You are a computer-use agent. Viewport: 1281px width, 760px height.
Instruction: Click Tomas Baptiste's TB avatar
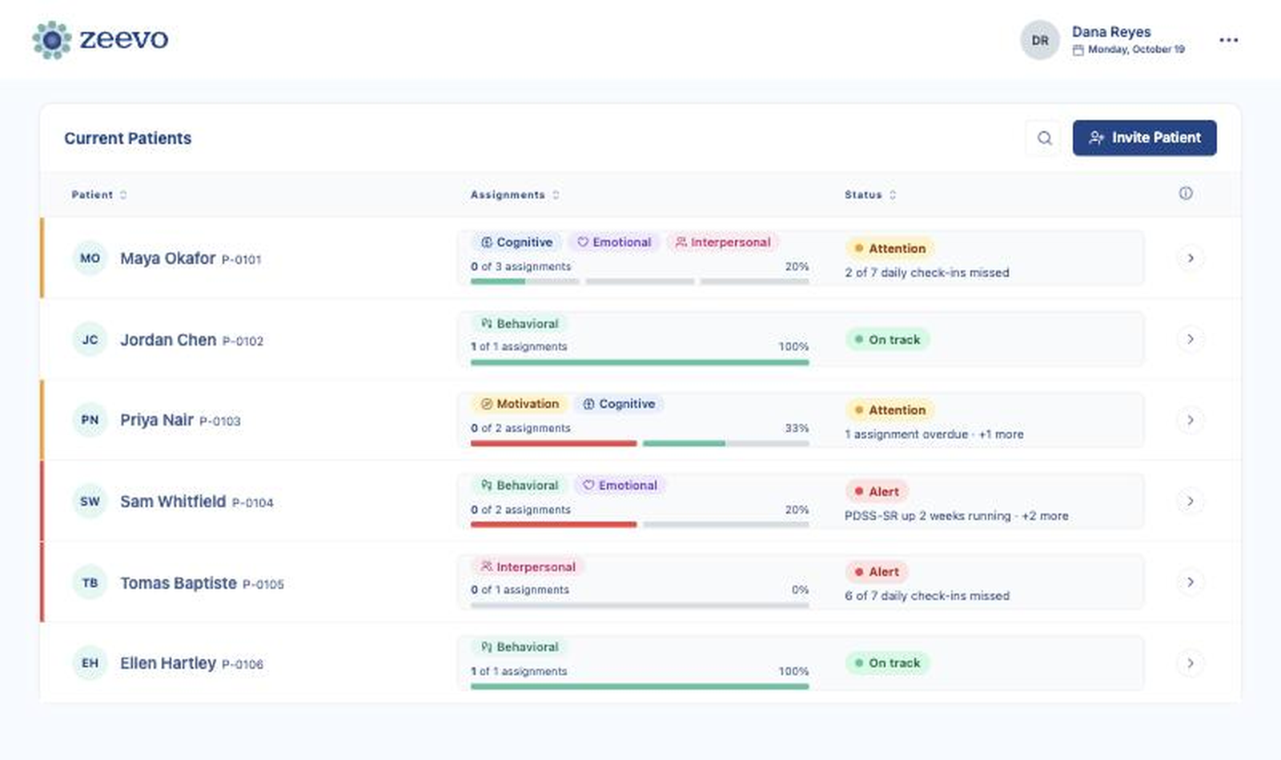[x=90, y=582]
